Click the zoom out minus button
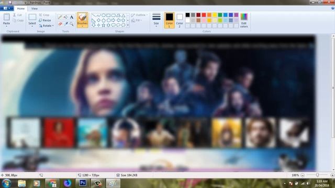Image resolution: width=335 pixels, height=188 pixels. point(303,175)
